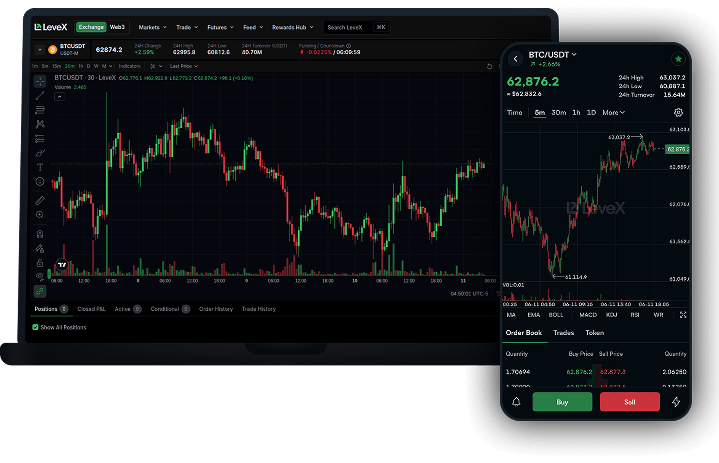Toggle drawings visibility eye icon
This screenshot has height=463, width=719.
pos(40,276)
